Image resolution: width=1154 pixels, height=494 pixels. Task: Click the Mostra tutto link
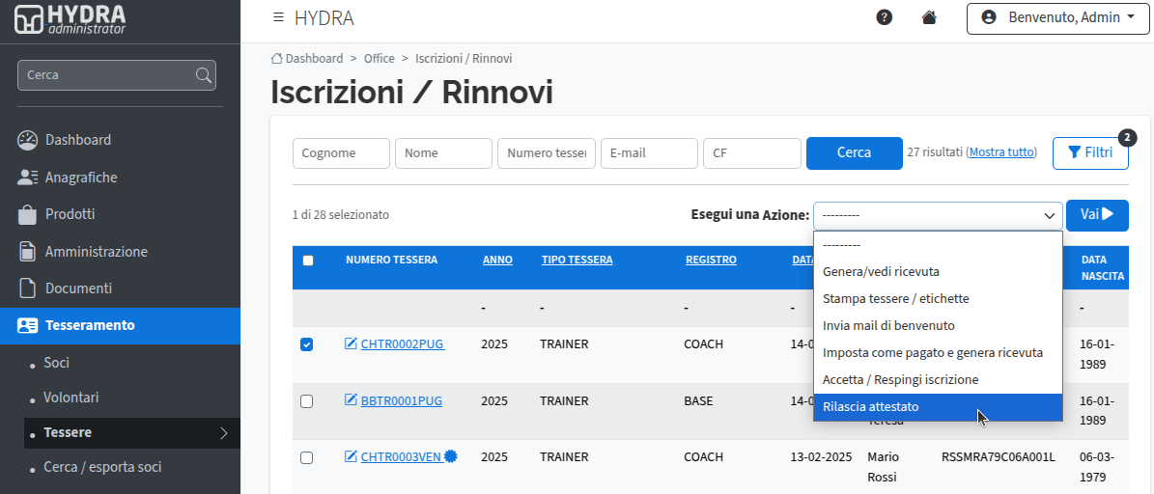tap(1001, 152)
